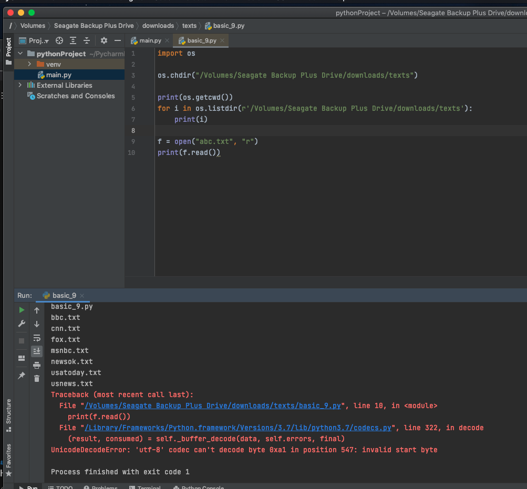Toggle soft-wrap in Run console

(x=37, y=338)
